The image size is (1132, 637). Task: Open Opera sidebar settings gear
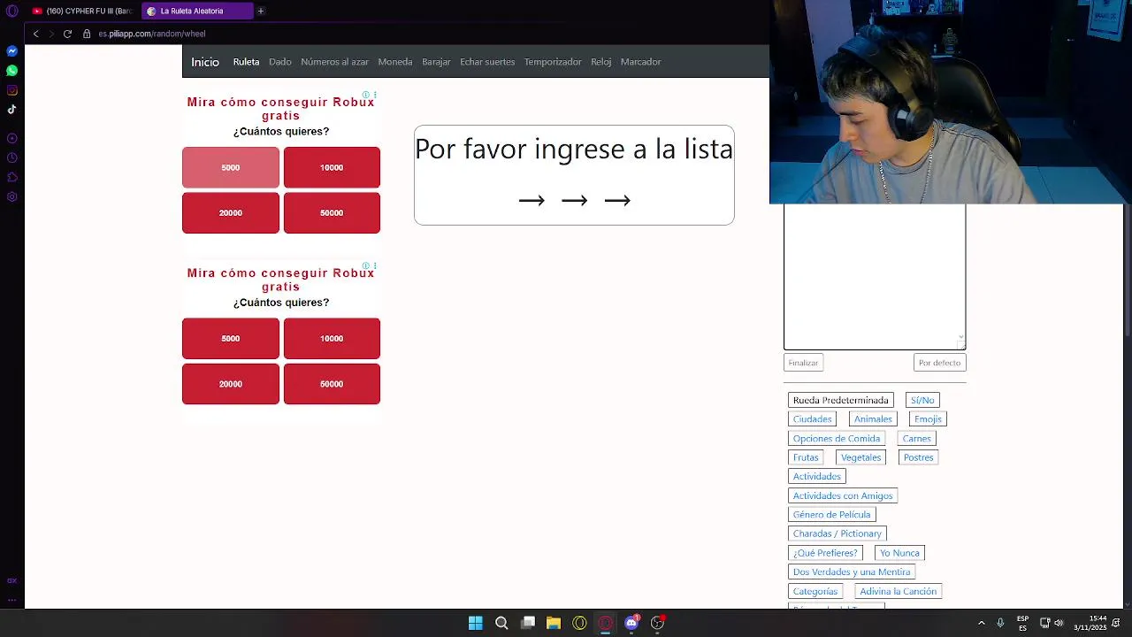click(x=11, y=196)
